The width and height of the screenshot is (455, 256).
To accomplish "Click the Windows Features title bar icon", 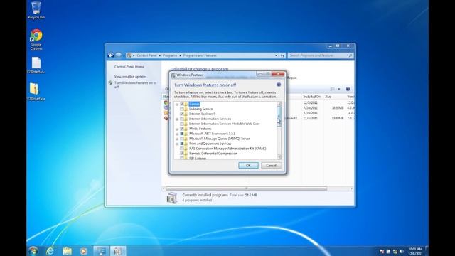I will pyautogui.click(x=173, y=75).
